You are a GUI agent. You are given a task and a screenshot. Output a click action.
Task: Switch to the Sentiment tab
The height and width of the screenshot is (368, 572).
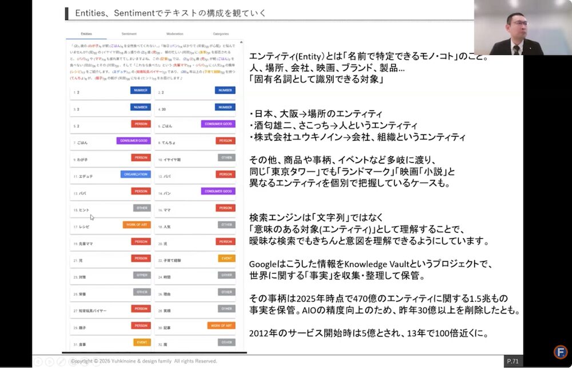[x=129, y=34]
